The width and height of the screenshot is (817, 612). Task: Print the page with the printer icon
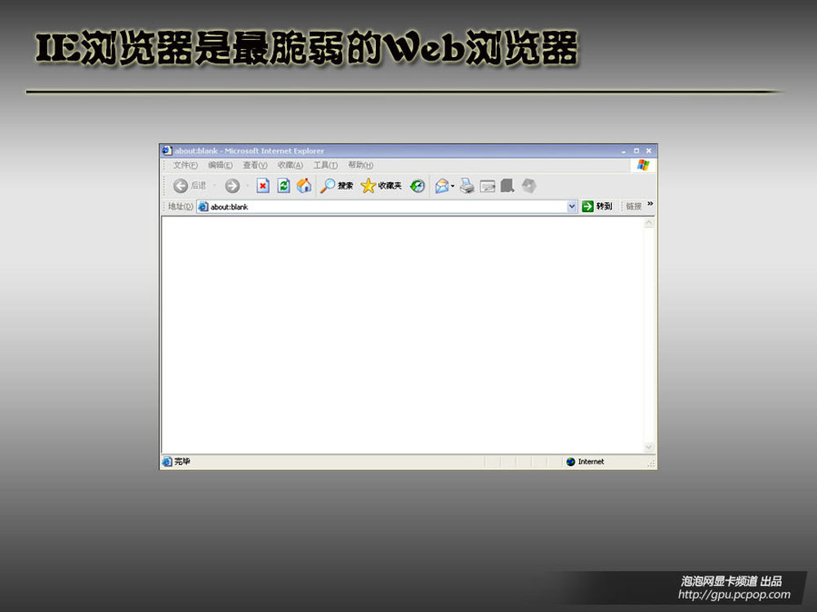click(467, 186)
